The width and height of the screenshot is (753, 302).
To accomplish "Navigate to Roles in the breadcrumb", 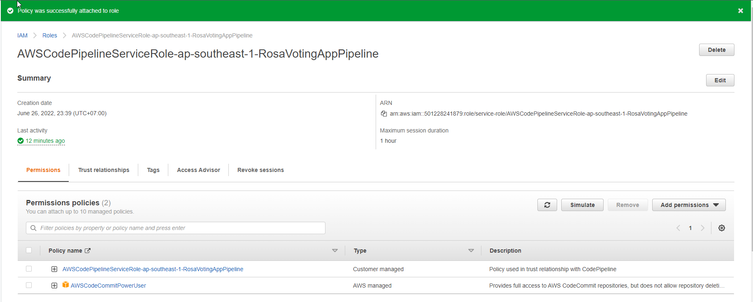I will click(x=50, y=35).
